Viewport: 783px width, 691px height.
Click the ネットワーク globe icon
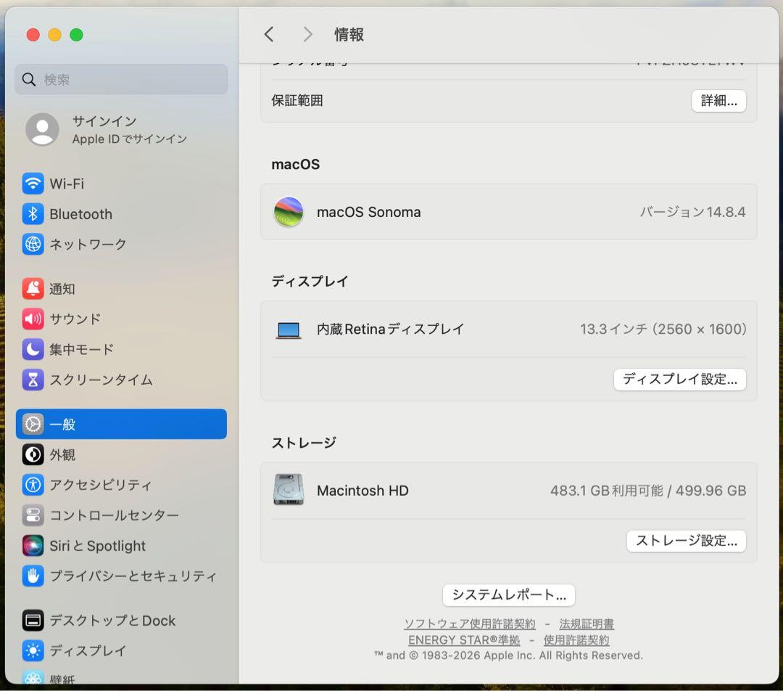click(33, 244)
